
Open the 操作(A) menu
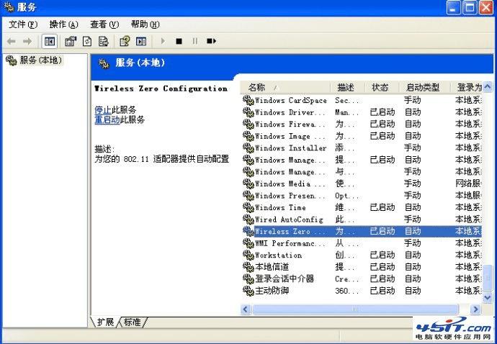[x=63, y=24]
